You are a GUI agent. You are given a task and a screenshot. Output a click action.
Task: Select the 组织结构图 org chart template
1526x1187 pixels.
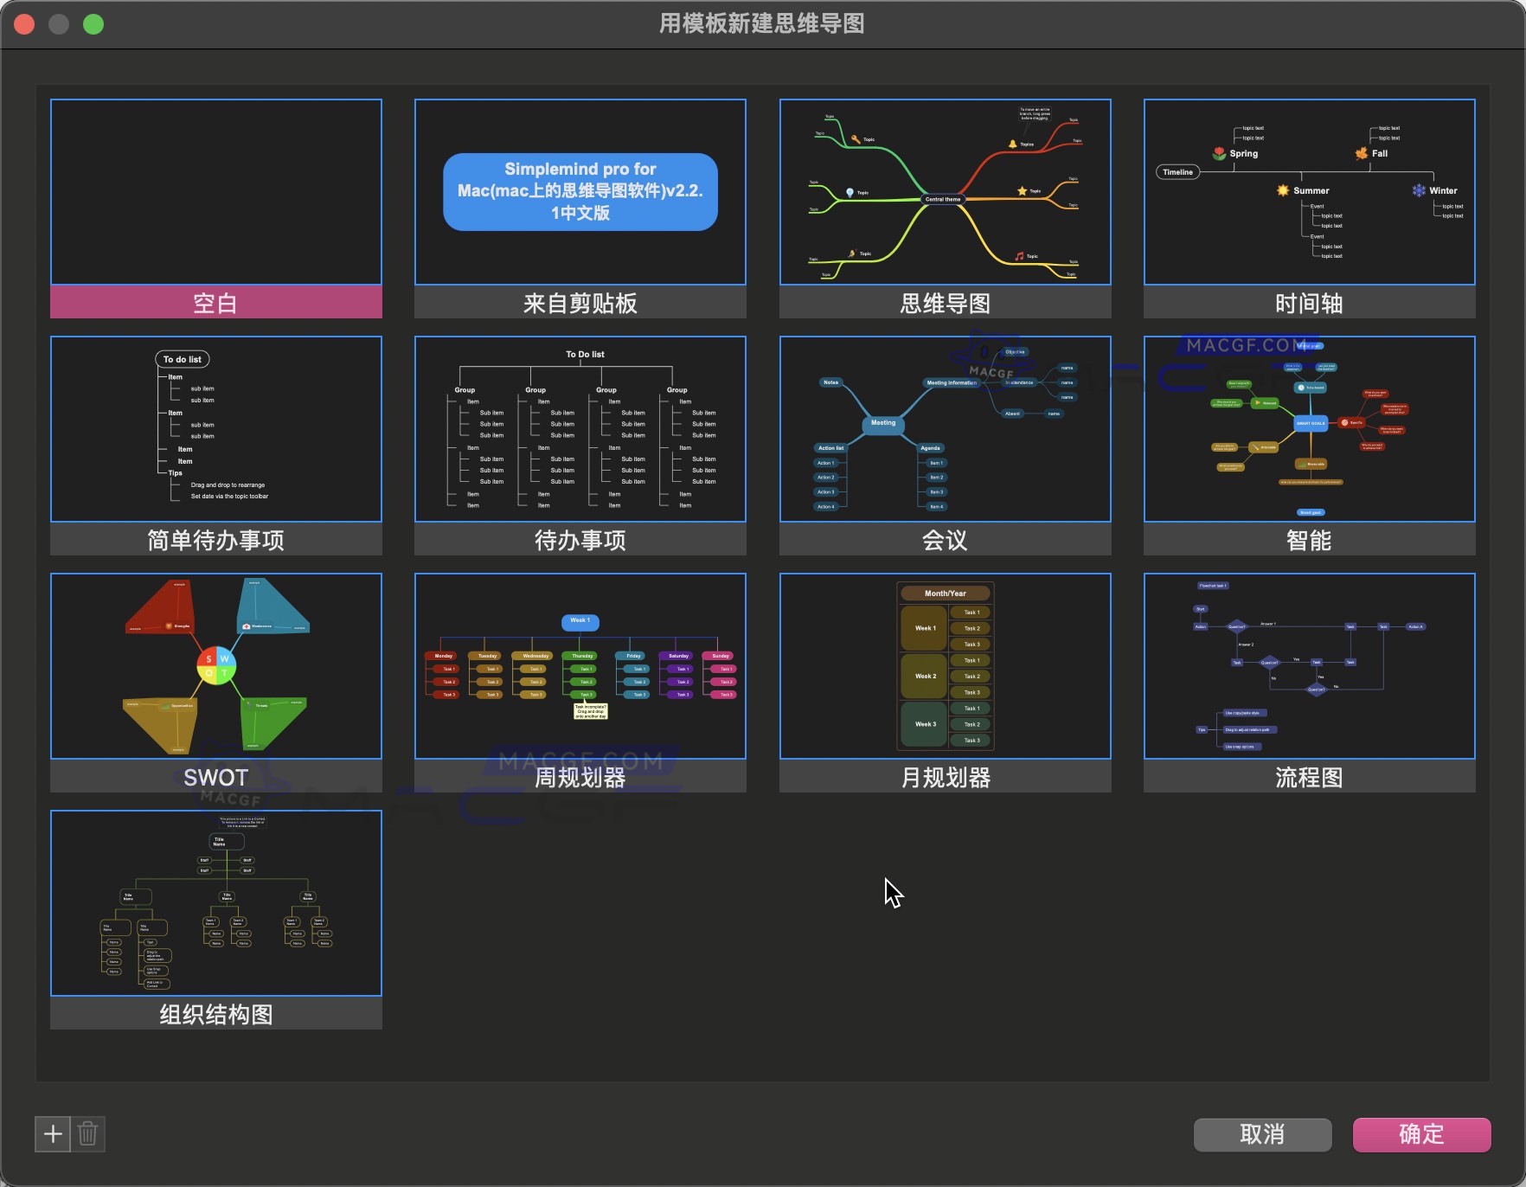[215, 903]
